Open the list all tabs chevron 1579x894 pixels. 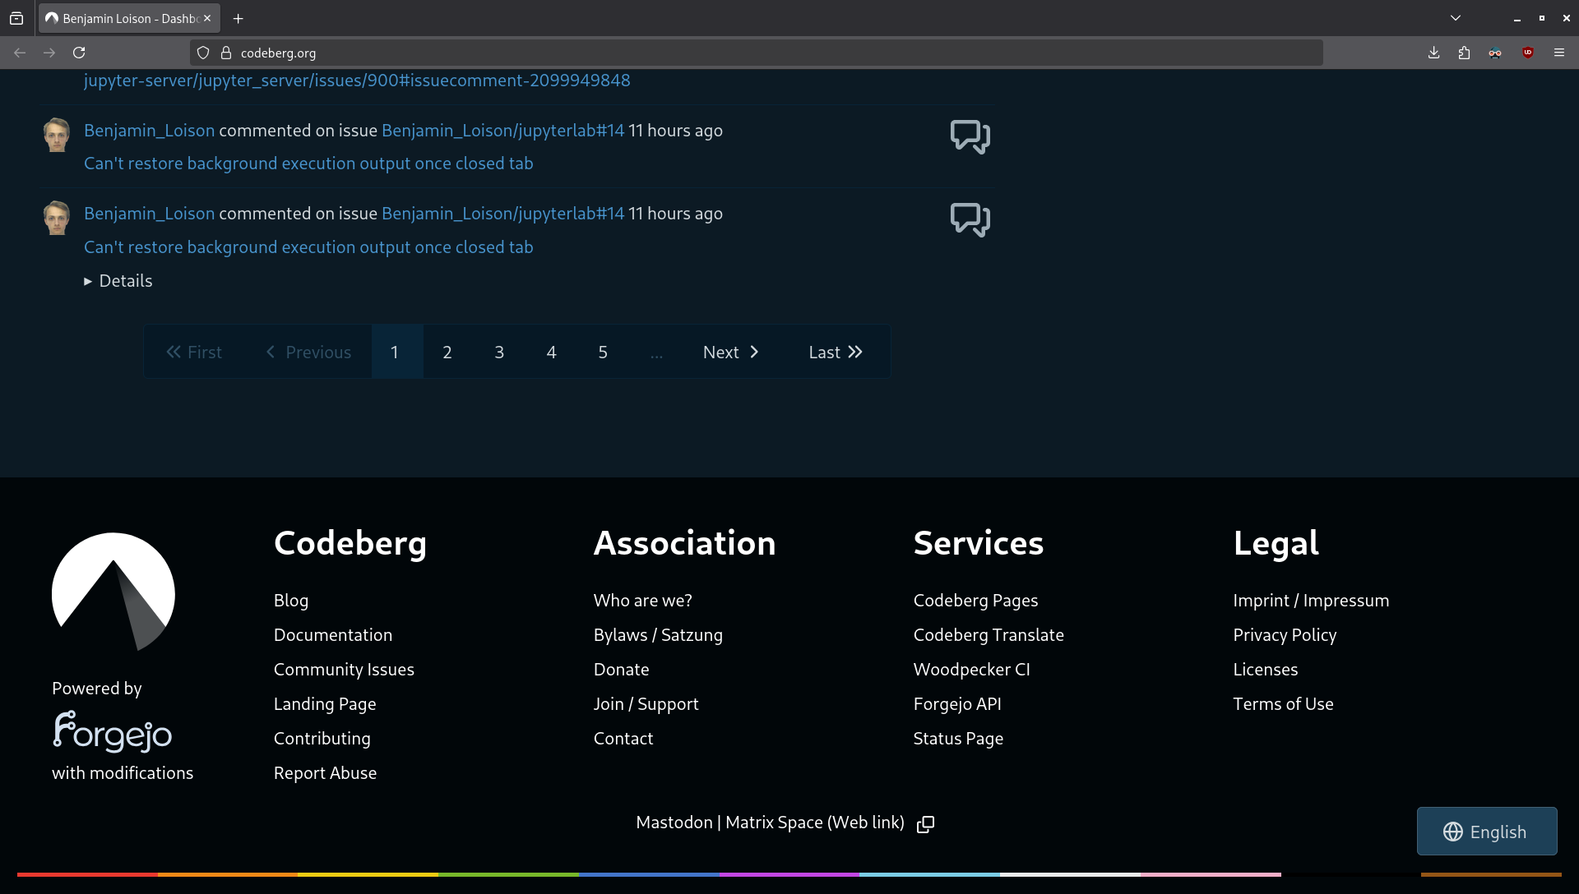coord(1455,18)
